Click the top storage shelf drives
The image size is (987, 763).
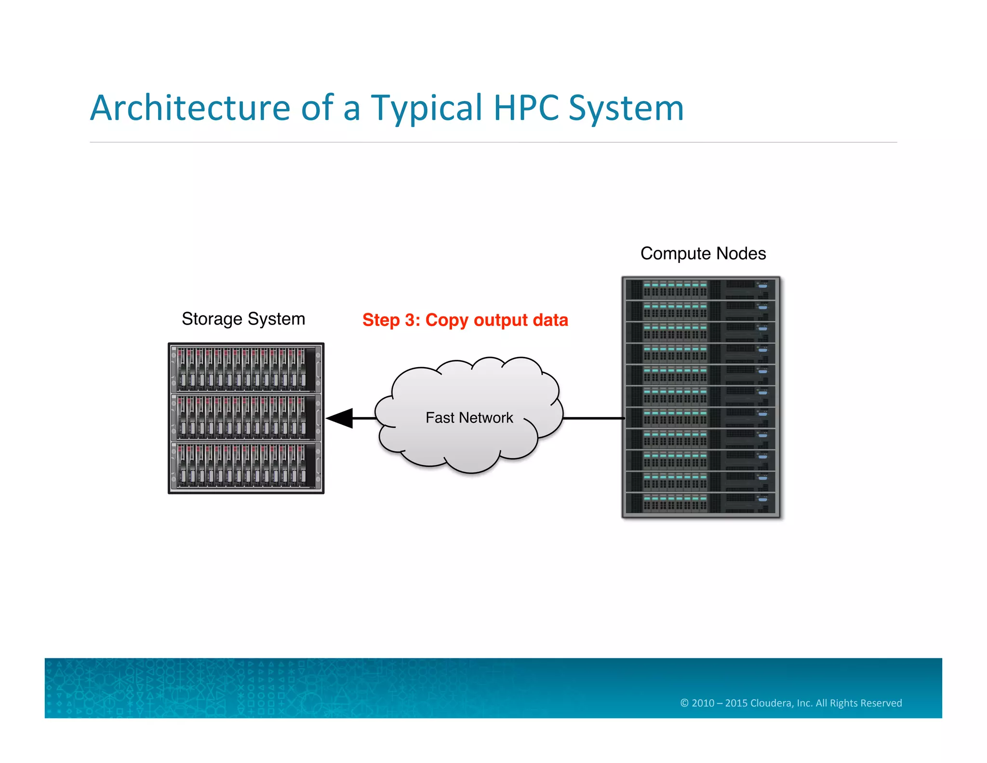(x=241, y=369)
